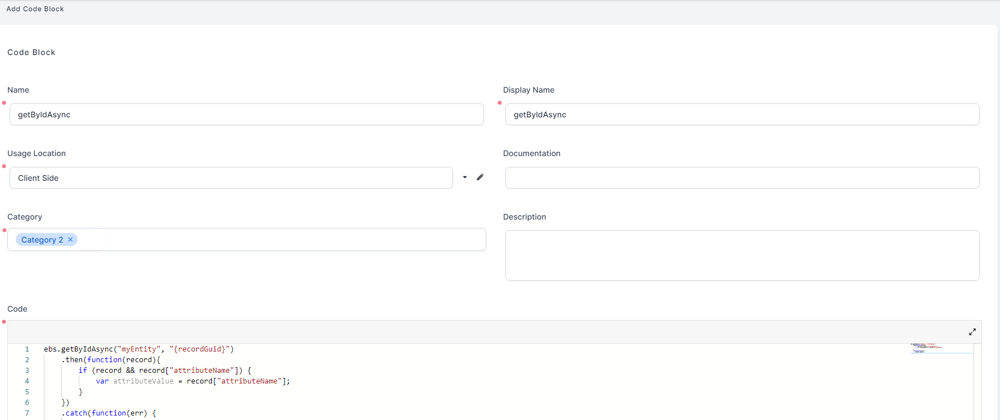1000x420 pixels.
Task: Click line number 7 in the gutter
Action: point(26,413)
